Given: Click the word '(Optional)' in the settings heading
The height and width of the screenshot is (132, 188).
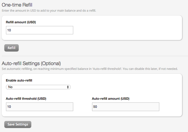Looking at the screenshot, I should pyautogui.click(x=51, y=63).
